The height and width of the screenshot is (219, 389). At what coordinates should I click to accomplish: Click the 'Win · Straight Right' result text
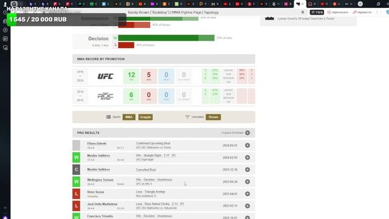156,156
